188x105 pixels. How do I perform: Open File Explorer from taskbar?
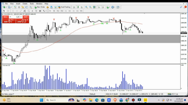[x=91, y=100]
